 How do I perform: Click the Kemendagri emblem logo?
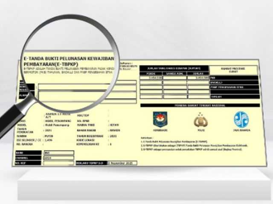(160, 119)
